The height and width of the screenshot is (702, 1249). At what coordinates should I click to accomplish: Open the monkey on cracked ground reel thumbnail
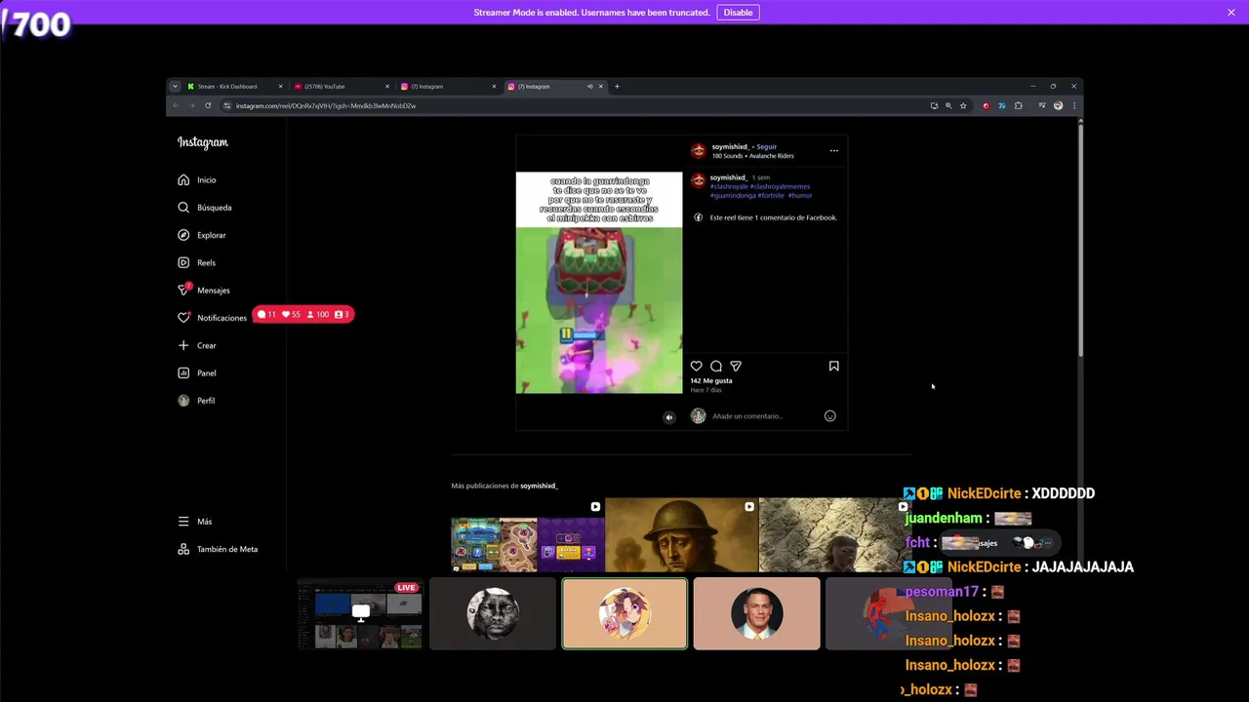tap(835, 535)
